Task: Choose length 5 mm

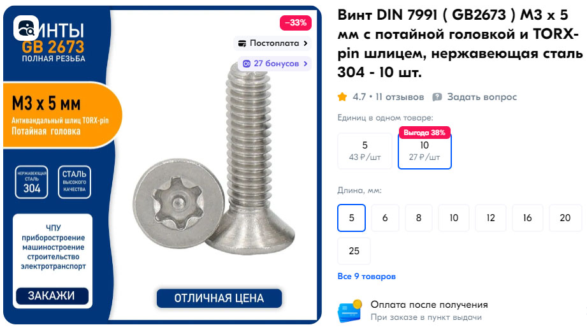Action: (352, 218)
